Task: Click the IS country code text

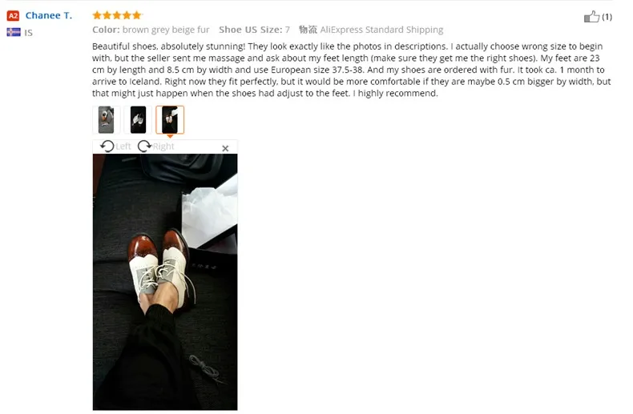Action: point(28,33)
